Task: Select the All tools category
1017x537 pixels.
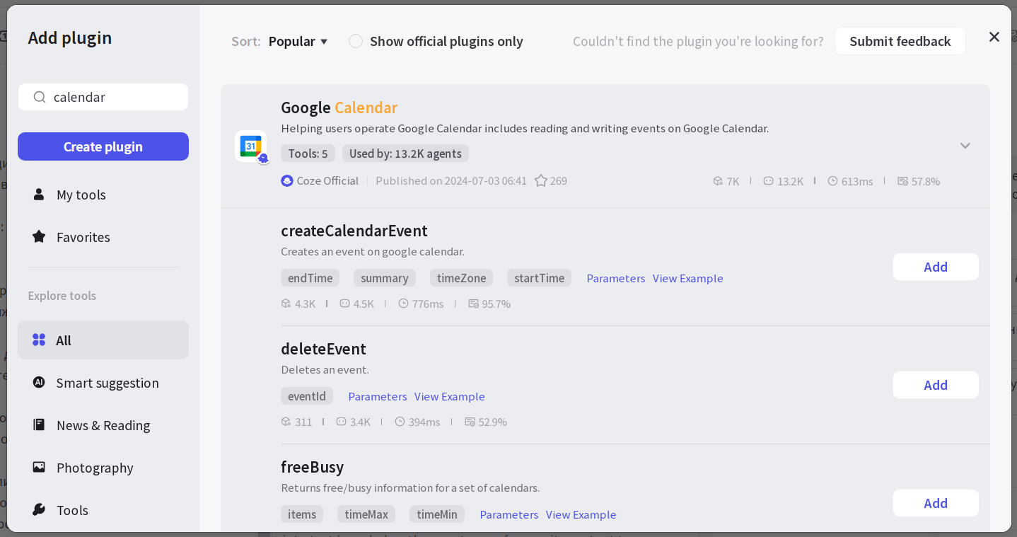Action: pos(103,340)
